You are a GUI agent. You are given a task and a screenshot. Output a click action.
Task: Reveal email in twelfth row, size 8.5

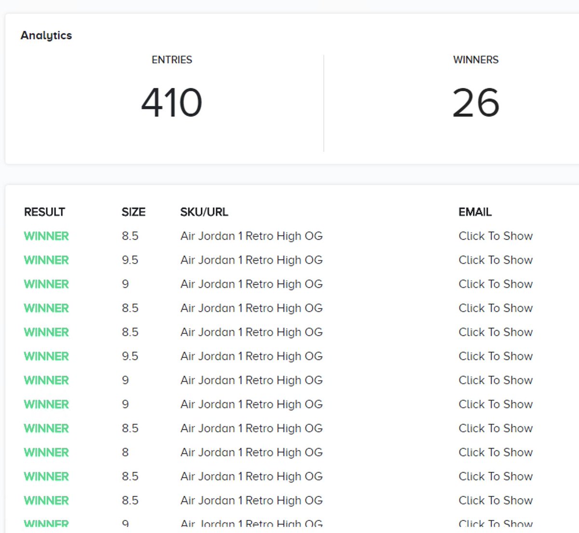click(x=496, y=501)
